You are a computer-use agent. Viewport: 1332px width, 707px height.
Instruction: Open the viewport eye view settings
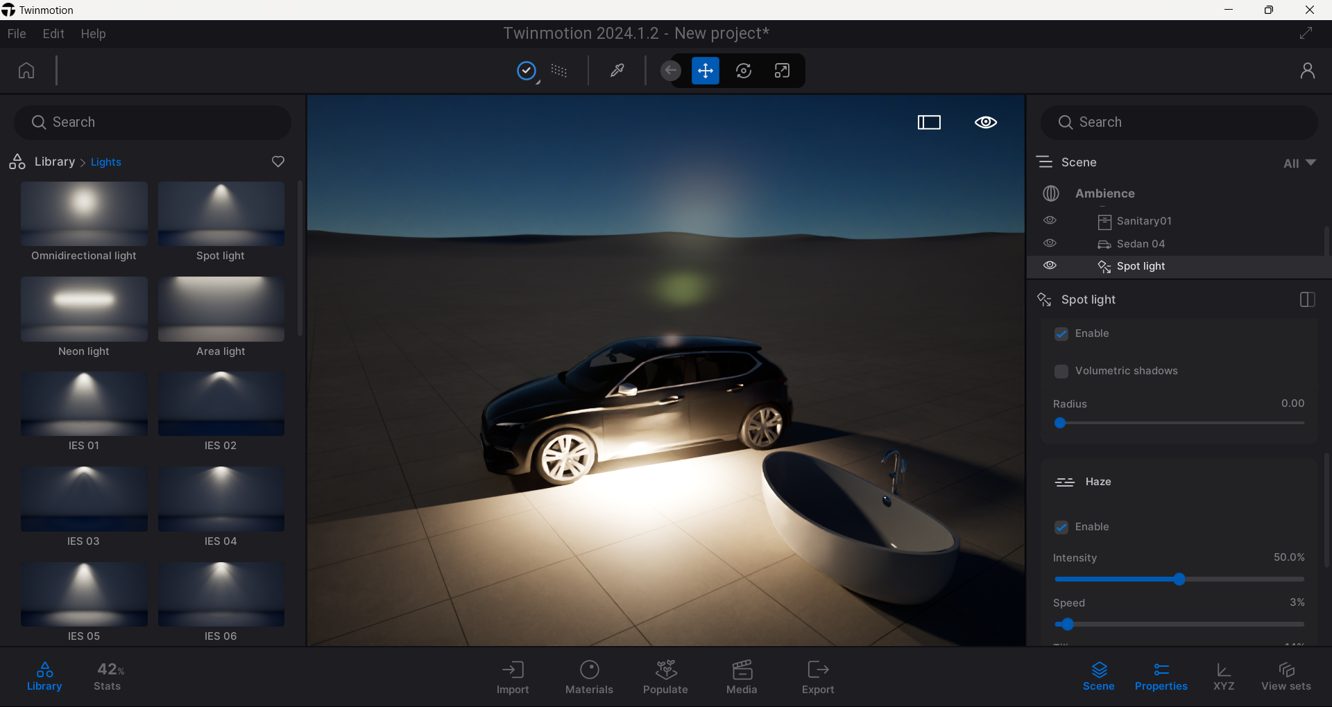click(986, 123)
